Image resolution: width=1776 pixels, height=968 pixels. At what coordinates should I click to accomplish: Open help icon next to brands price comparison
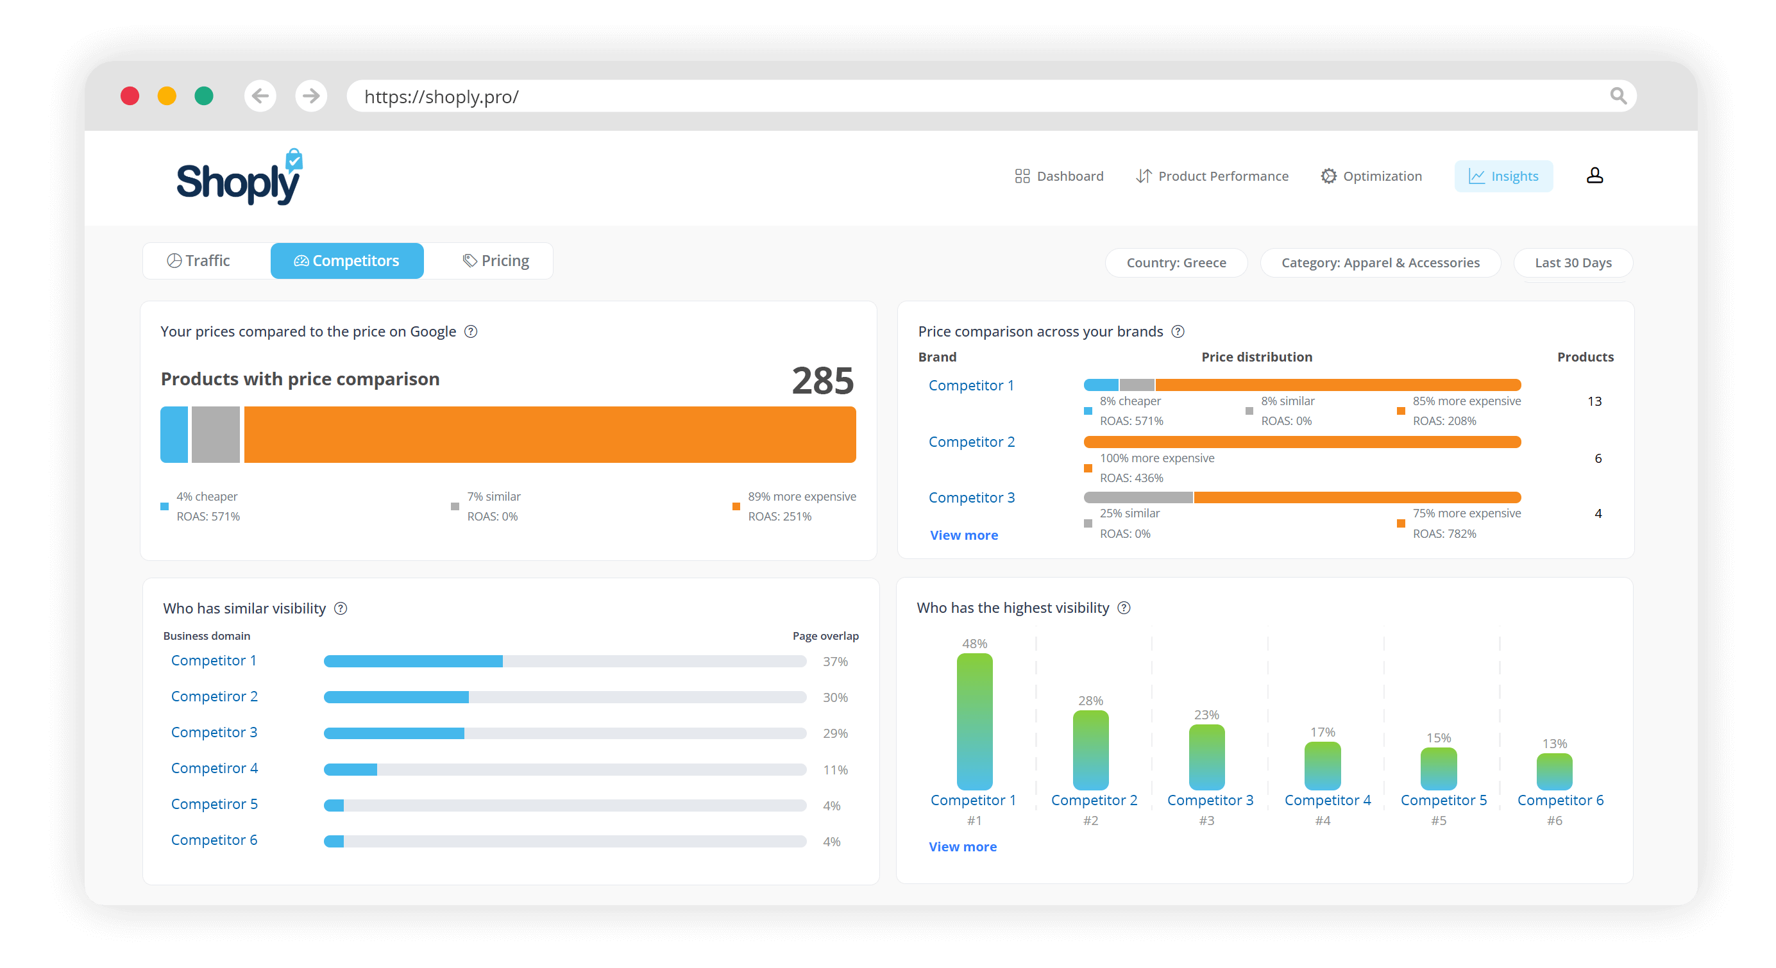(1178, 331)
